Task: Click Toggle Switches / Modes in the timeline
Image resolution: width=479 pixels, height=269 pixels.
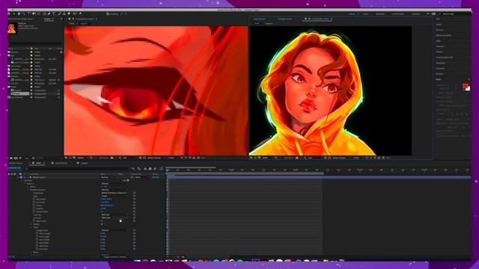Action: 115,257
